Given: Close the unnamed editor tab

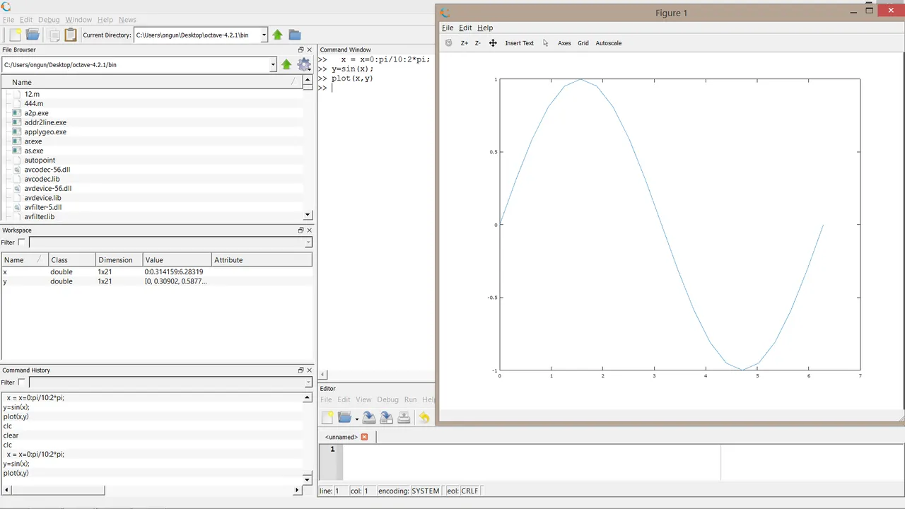Looking at the screenshot, I should click(x=364, y=437).
